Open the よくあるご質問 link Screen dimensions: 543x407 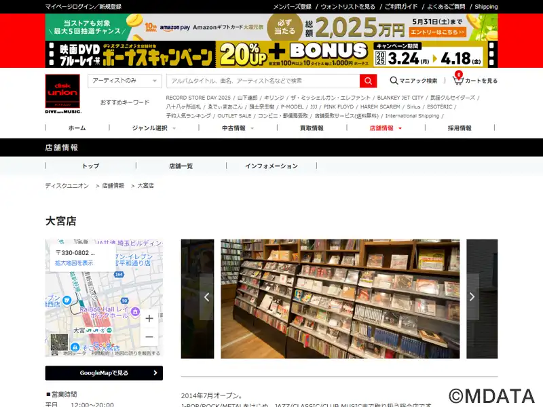446,7
